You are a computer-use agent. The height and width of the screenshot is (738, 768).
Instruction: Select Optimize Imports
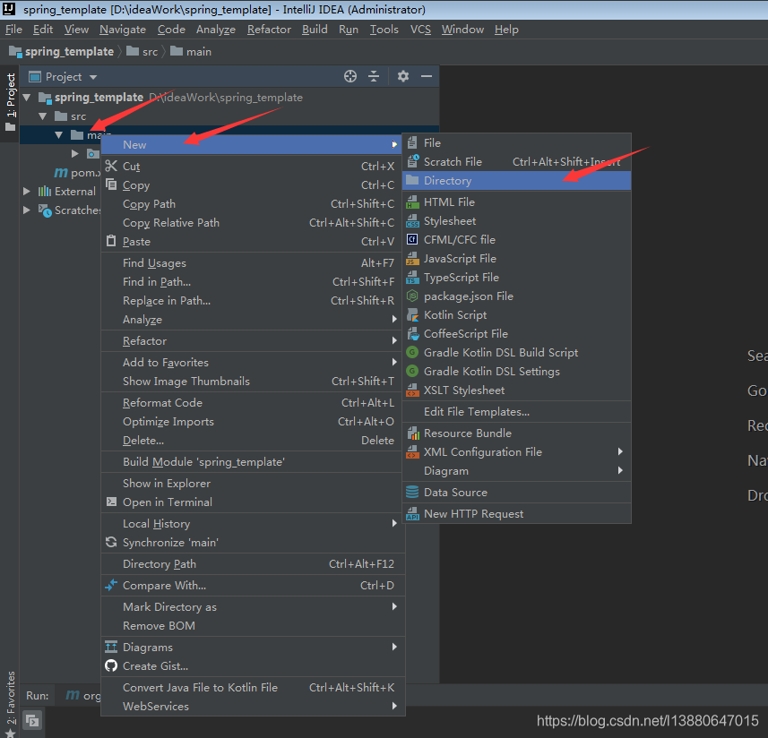(253, 421)
